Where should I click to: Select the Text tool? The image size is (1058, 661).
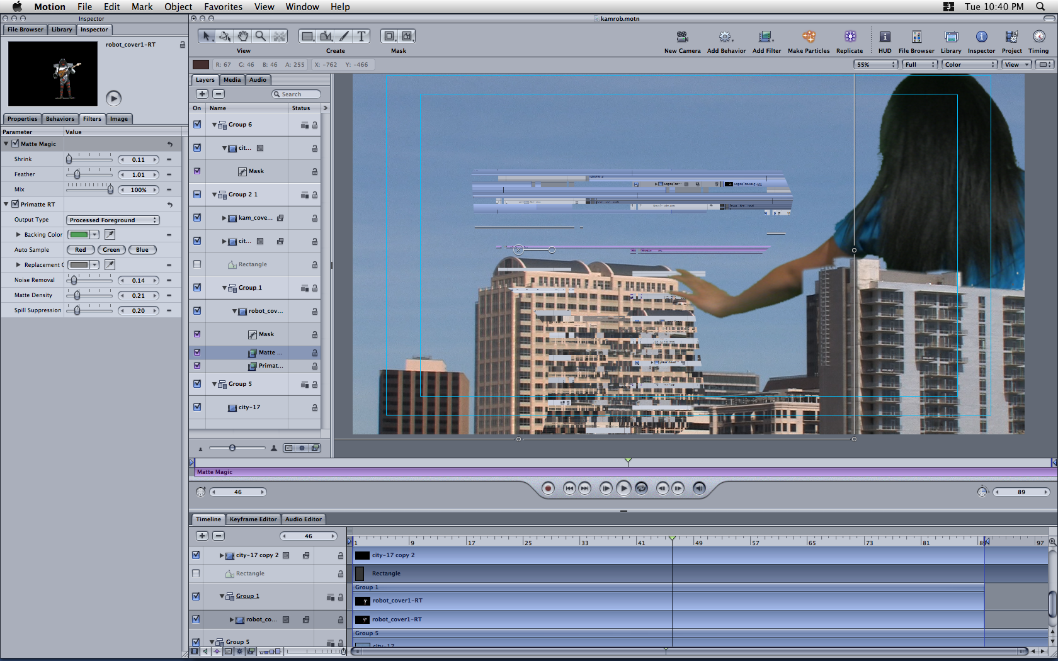click(361, 37)
